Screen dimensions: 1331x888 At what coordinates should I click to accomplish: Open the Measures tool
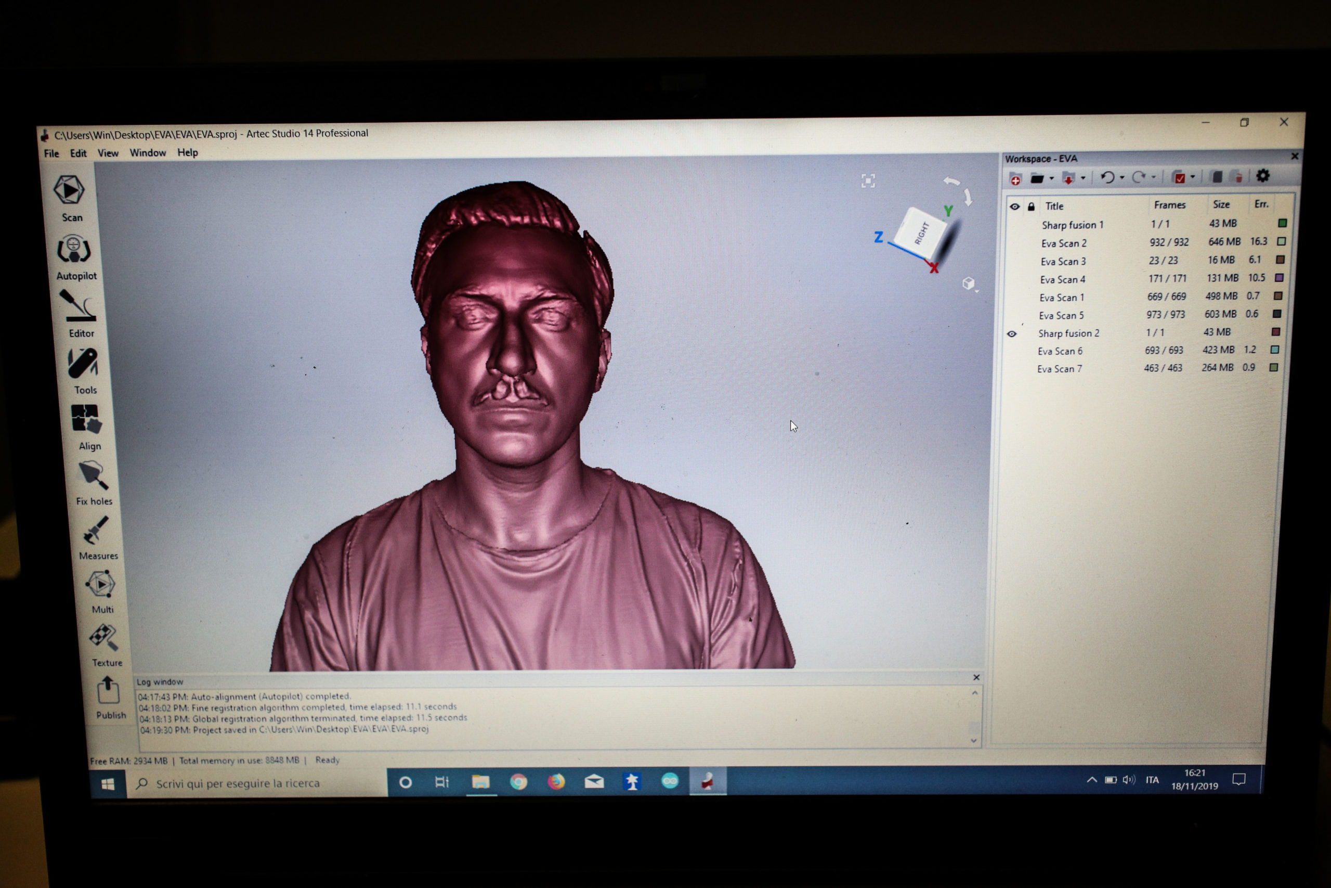point(97,537)
